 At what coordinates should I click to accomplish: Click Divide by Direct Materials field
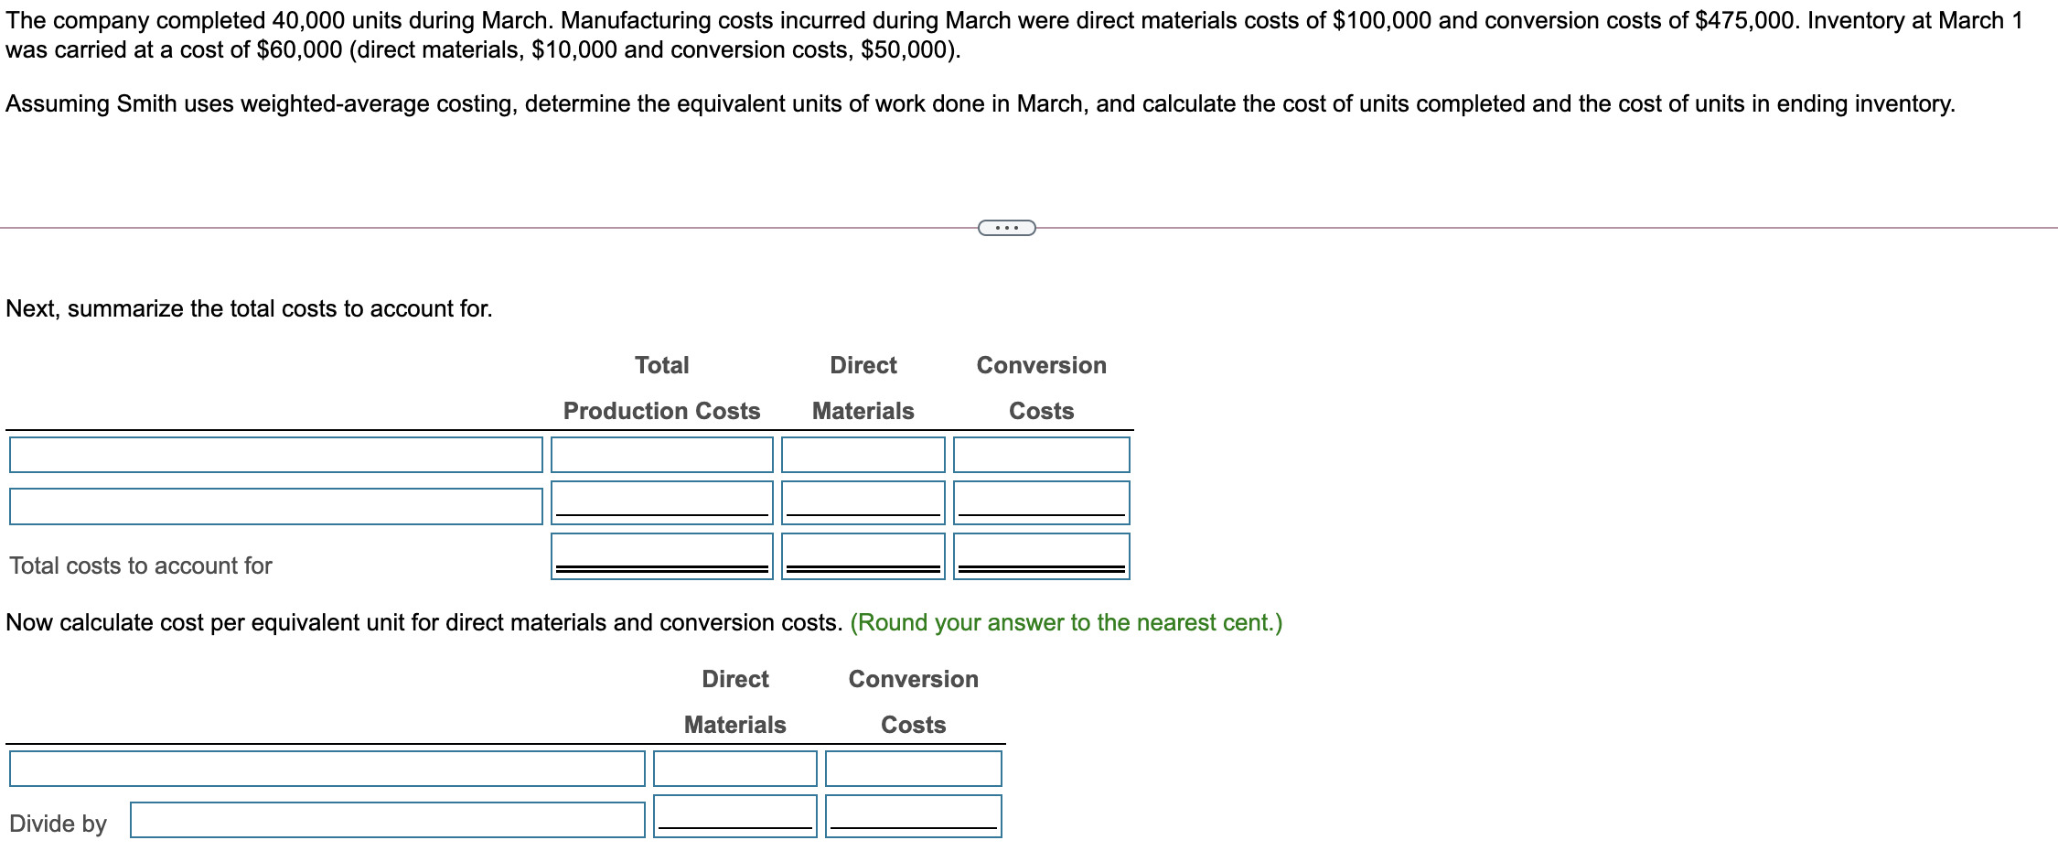tap(735, 816)
